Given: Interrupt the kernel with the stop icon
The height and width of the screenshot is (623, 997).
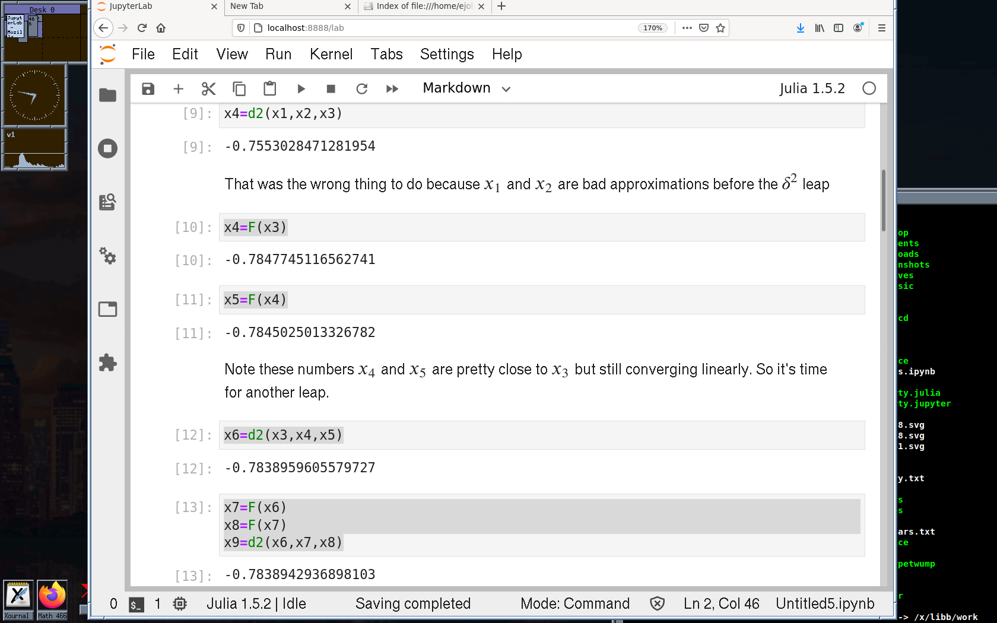Looking at the screenshot, I should click(x=331, y=89).
